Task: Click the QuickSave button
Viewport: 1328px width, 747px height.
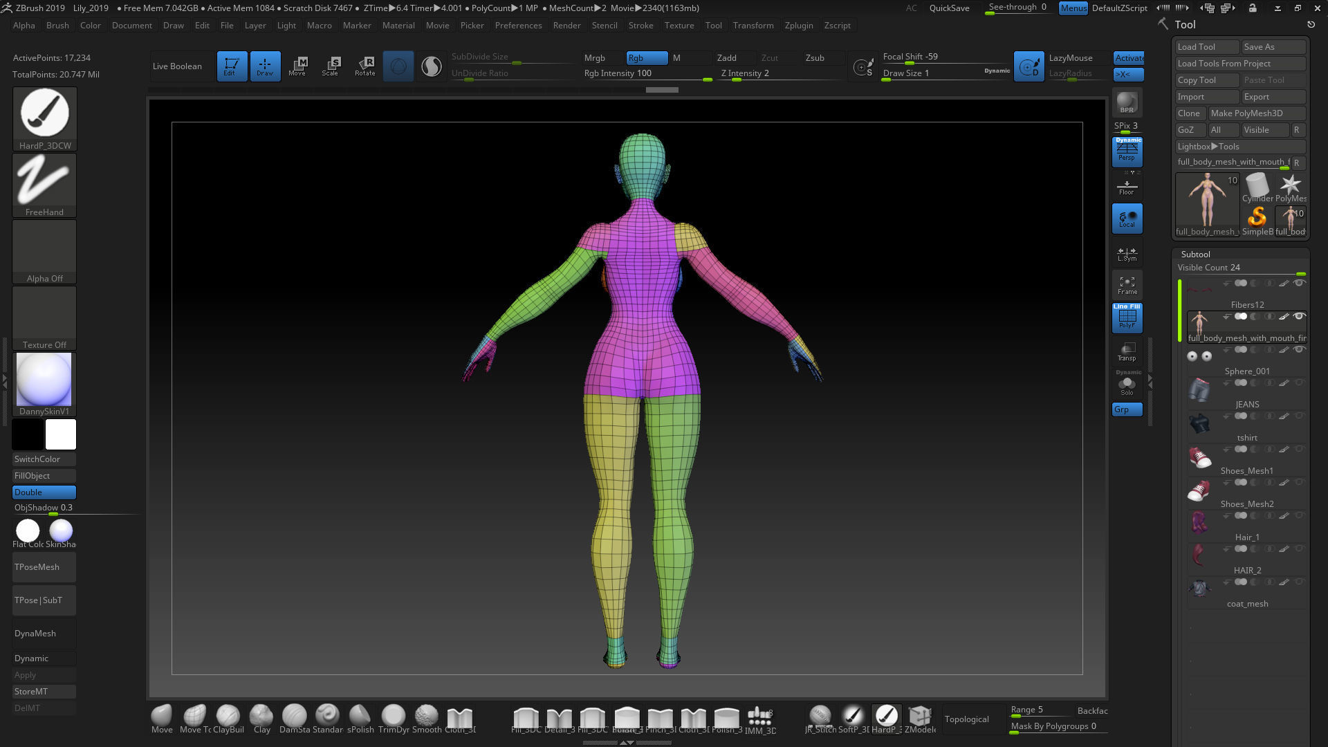Action: coord(949,8)
